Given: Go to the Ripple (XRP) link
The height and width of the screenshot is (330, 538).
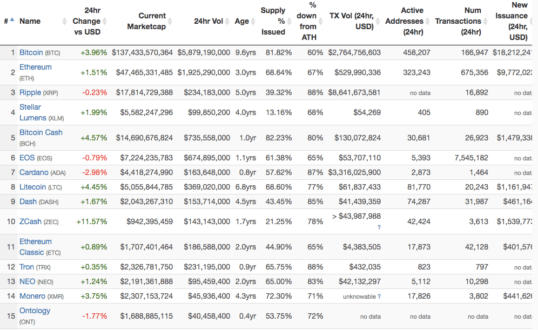Looking at the screenshot, I should 30,92.
